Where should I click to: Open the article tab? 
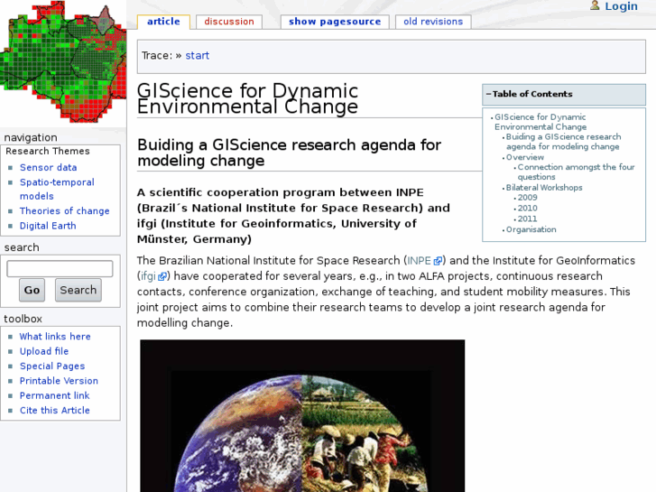(x=163, y=22)
